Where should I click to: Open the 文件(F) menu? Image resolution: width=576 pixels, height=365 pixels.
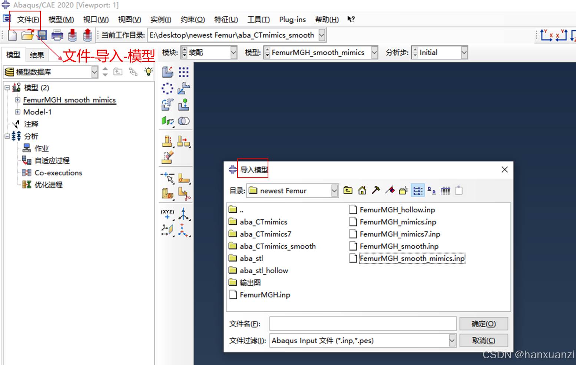28,20
